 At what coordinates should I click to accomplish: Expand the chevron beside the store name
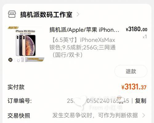[x=78, y=14]
